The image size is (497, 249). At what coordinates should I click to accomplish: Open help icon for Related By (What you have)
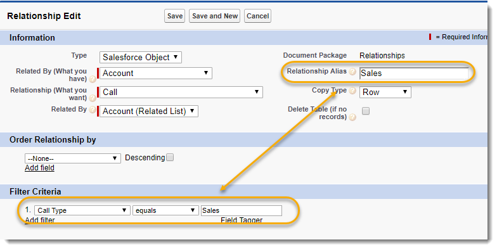[93, 79]
